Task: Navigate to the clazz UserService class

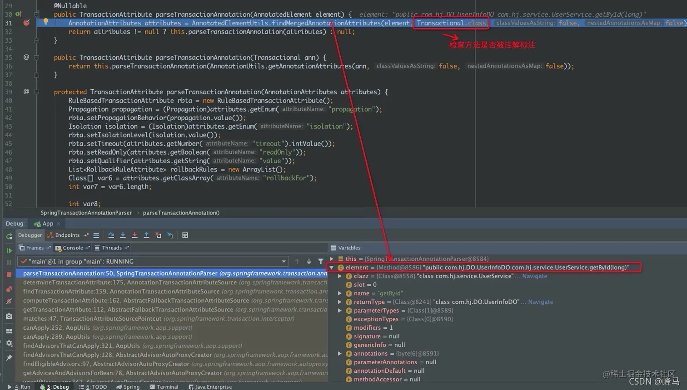Action: coord(534,276)
